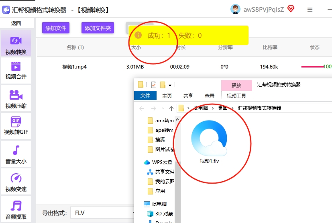Open the 导出格式 FLV dropdown
Image resolution: width=332 pixels, height=223 pixels.
(102, 213)
